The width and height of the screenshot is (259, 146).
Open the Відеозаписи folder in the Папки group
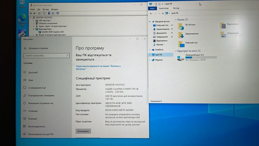point(229,25)
